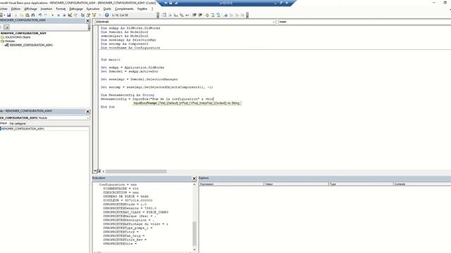Switch to the Par catégorie tab
Viewport: 451px width, 253px height.
click(x=18, y=124)
